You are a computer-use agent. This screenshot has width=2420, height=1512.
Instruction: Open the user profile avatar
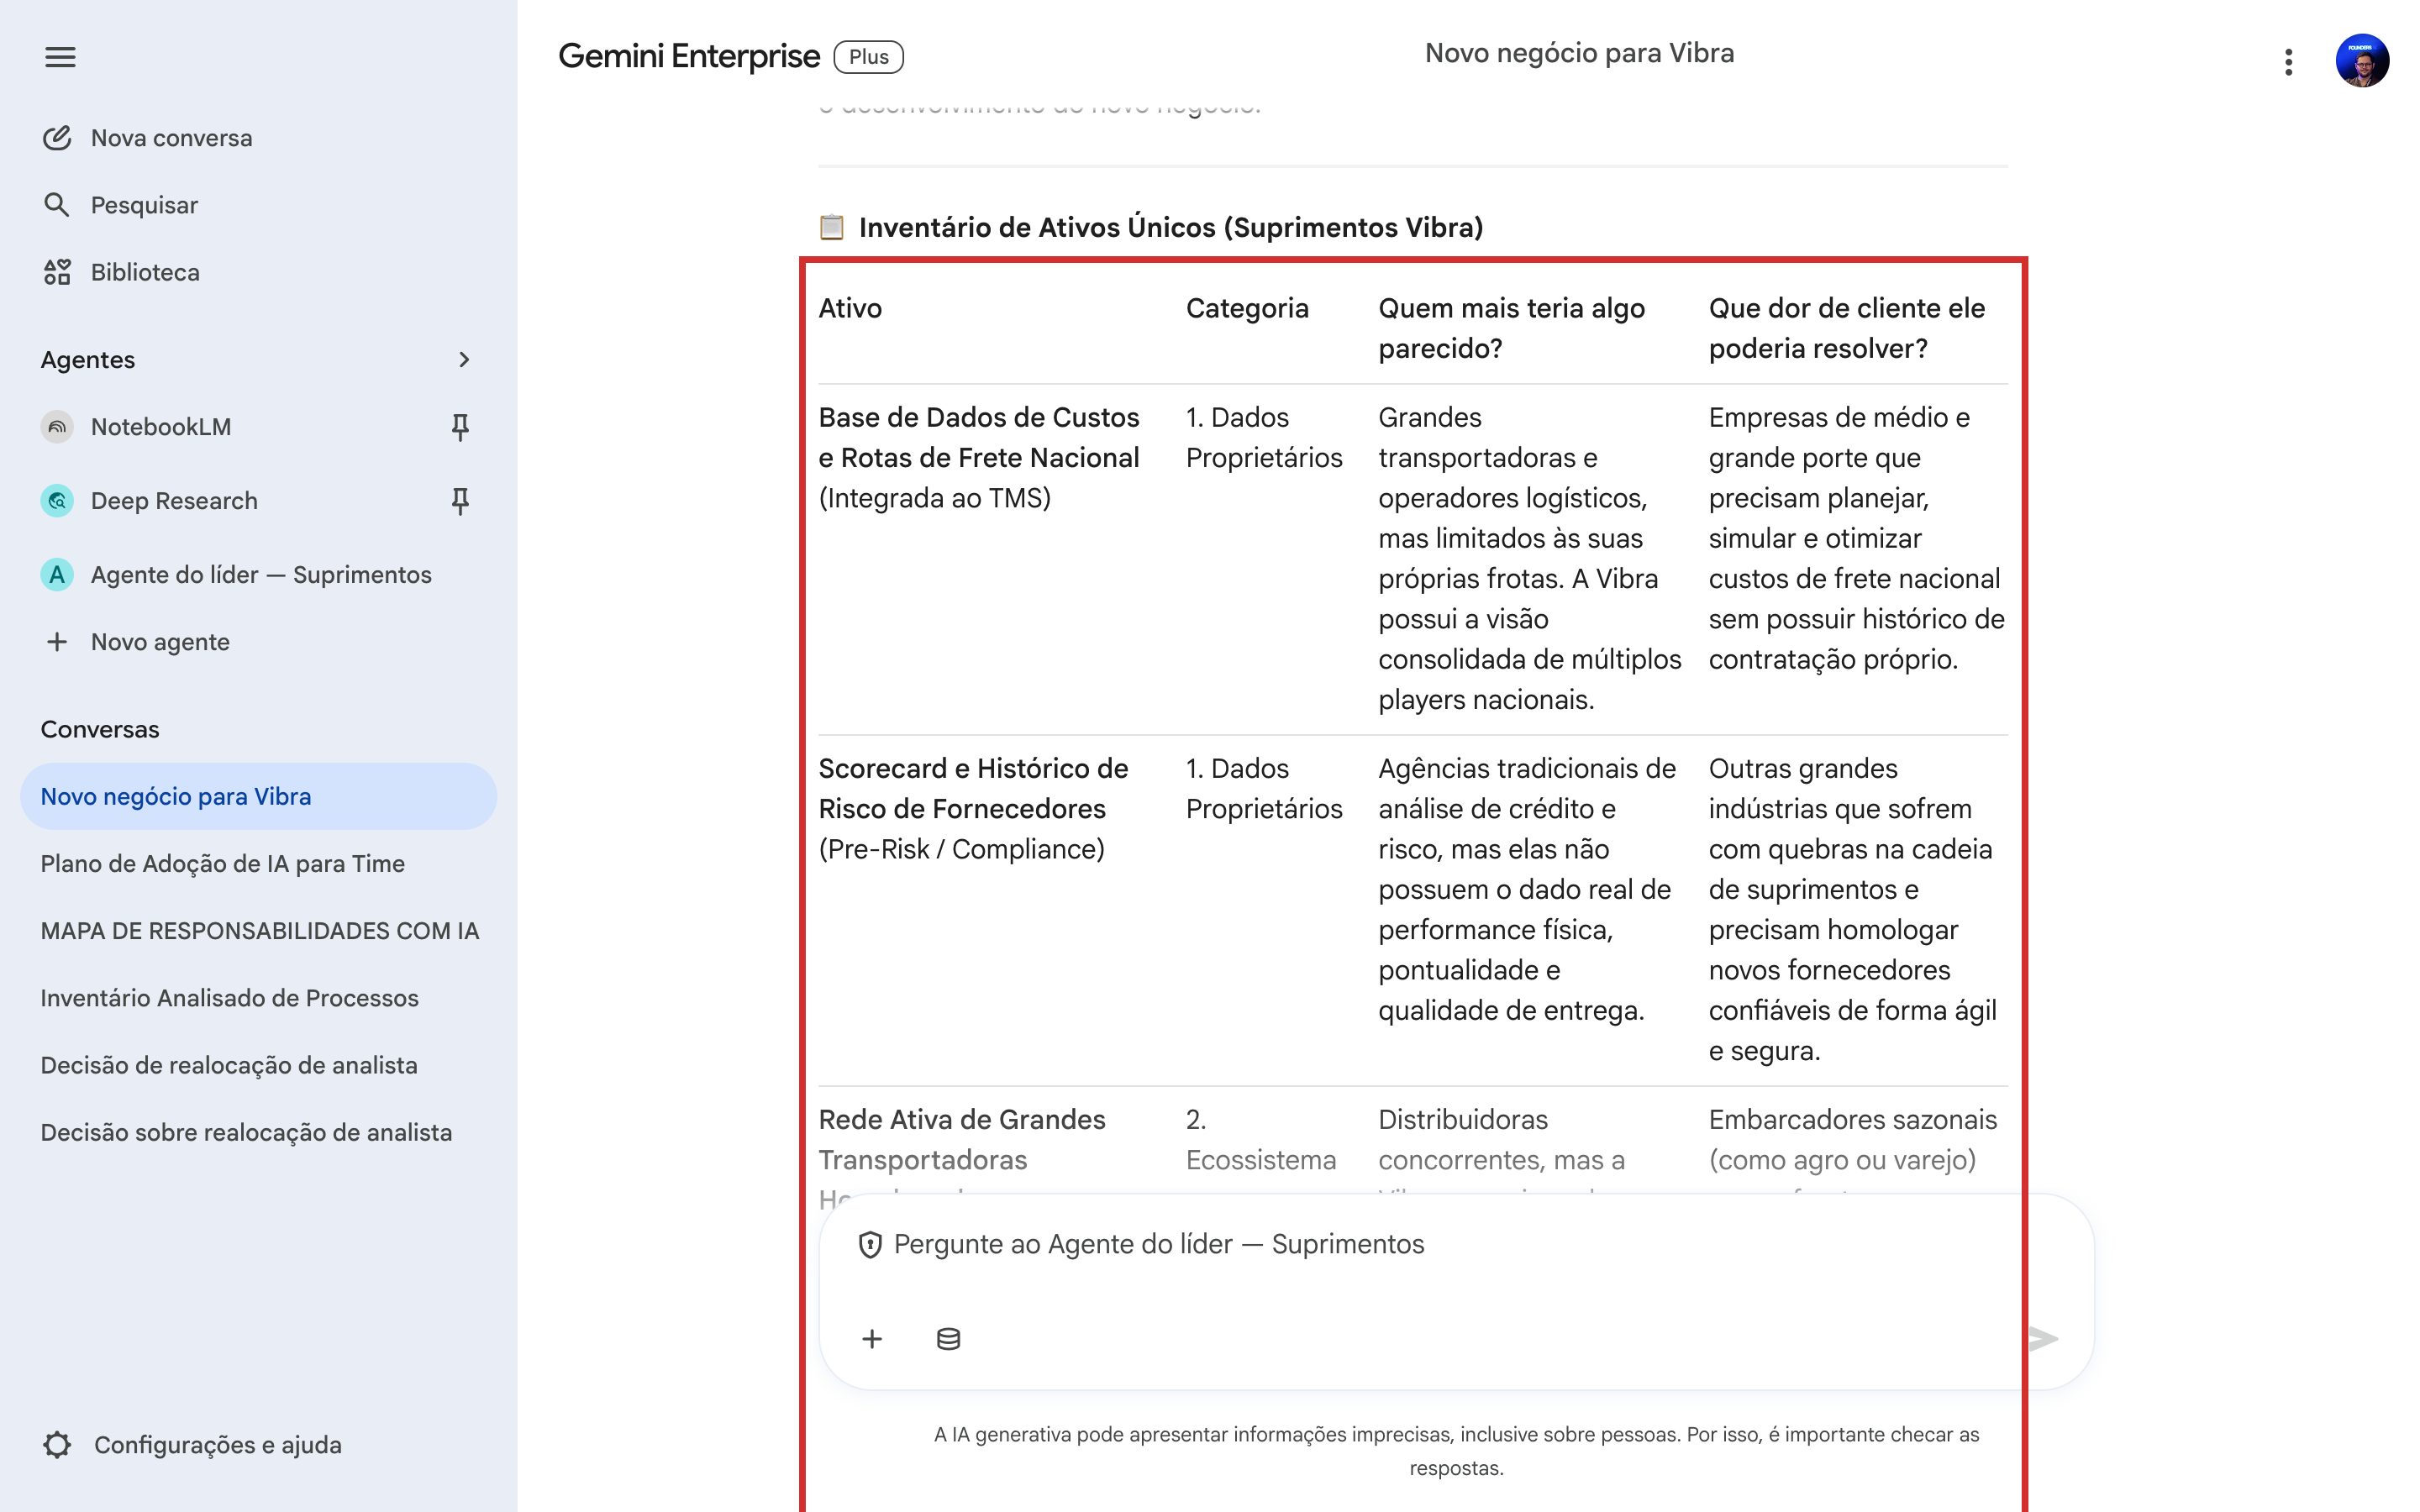point(2362,61)
